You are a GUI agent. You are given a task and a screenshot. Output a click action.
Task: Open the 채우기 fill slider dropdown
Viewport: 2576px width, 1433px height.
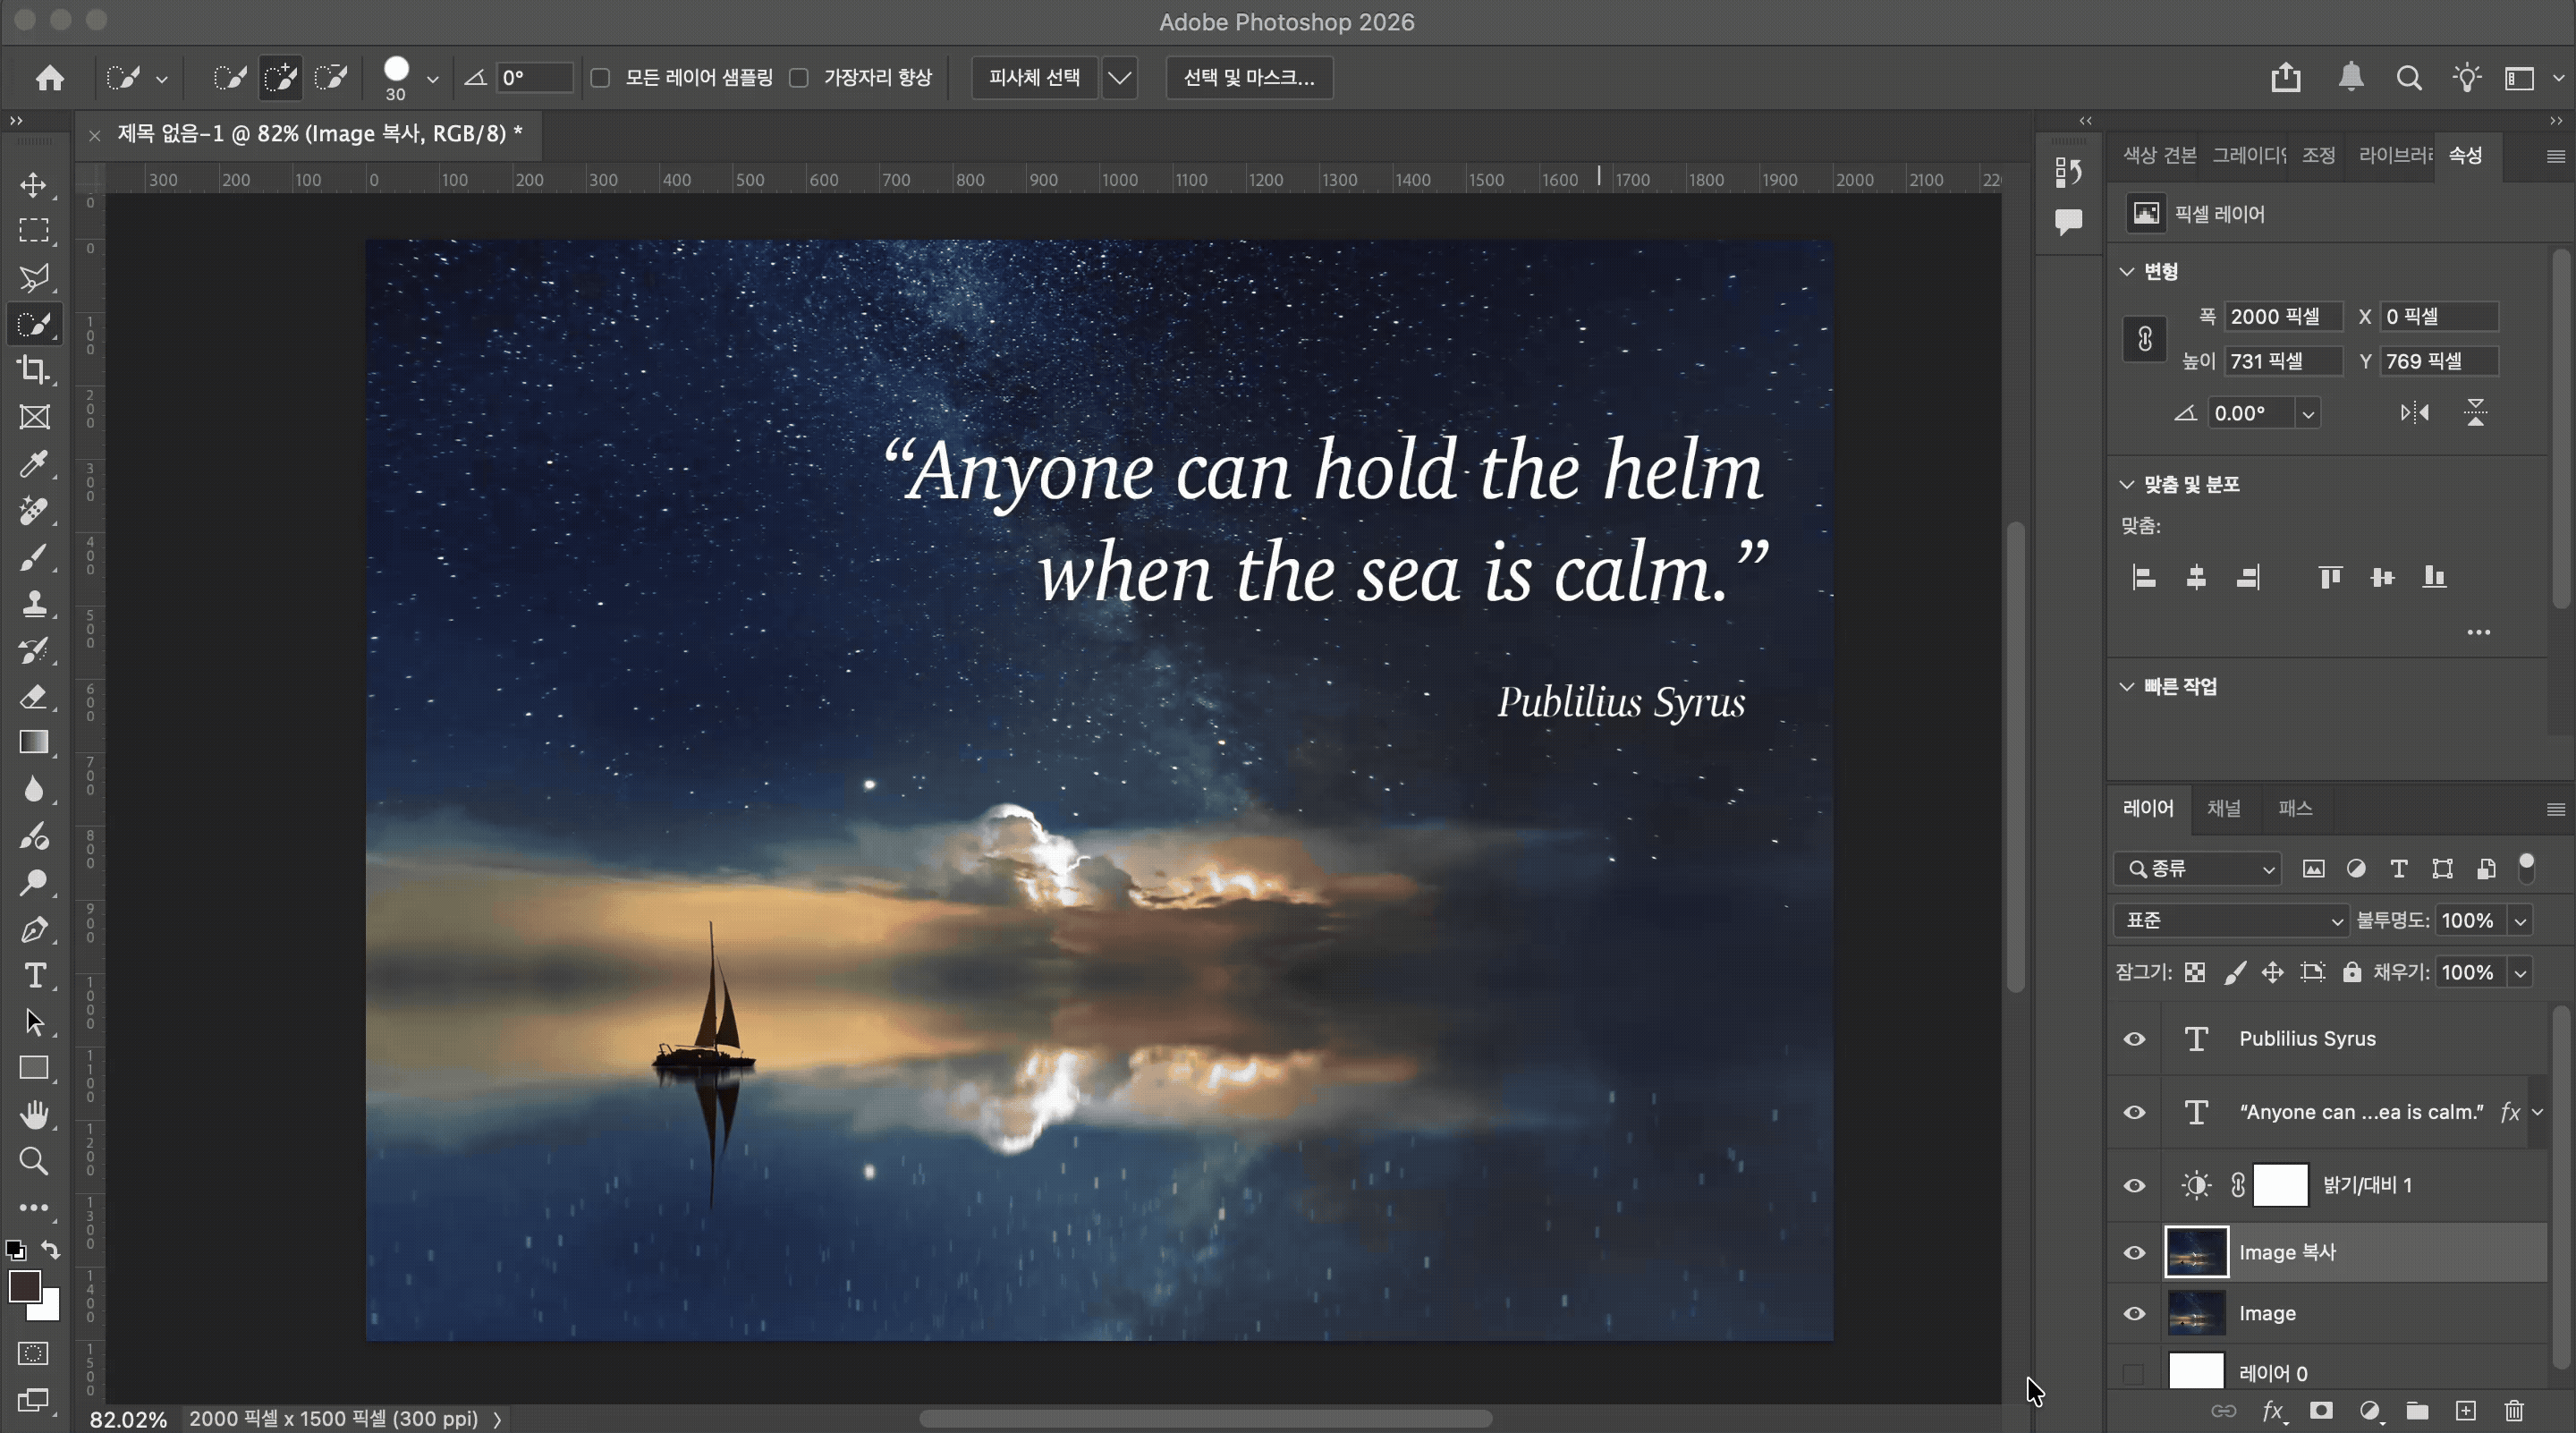click(x=2520, y=973)
